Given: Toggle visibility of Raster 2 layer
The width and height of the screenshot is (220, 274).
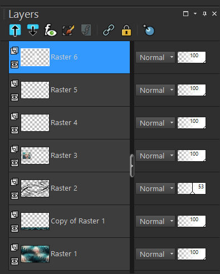Looking at the screenshot, I should [x=14, y=196].
